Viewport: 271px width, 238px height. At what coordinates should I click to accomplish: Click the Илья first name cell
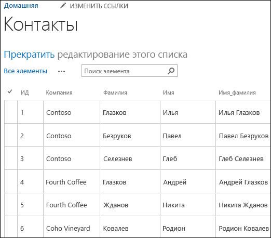(188, 112)
